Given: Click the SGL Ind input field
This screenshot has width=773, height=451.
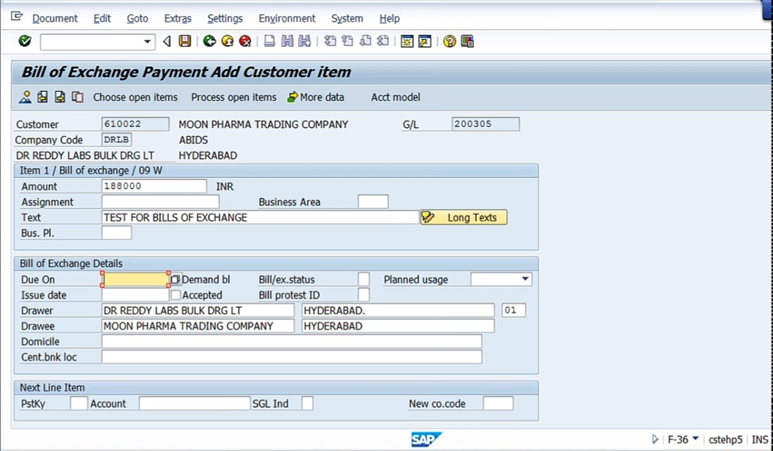Looking at the screenshot, I should point(307,403).
